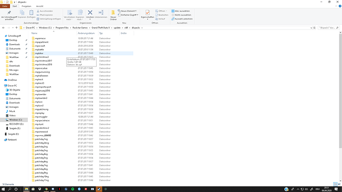
Task: Go up one level with up arrow
Action: [16, 28]
